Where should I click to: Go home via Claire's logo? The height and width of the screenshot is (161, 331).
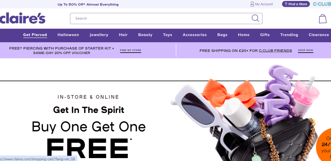coord(22,18)
